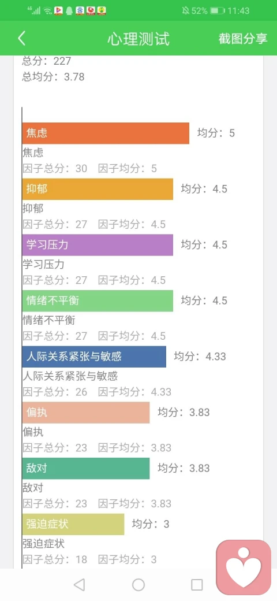Tap the 焦虑 factor score line showing 30
The width and height of the screenshot is (277, 601).
[x=90, y=168]
